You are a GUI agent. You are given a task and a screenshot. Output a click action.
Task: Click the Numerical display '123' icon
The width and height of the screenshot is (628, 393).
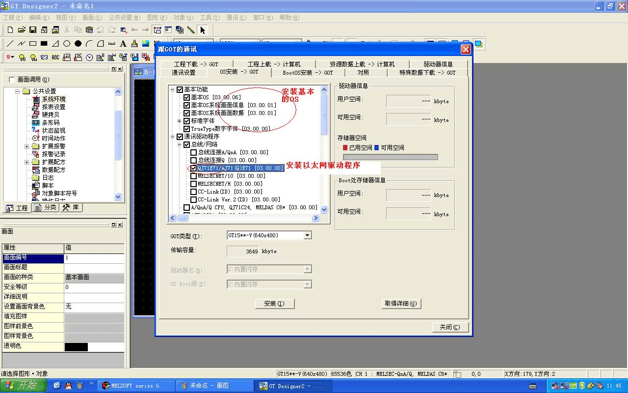tap(44, 57)
